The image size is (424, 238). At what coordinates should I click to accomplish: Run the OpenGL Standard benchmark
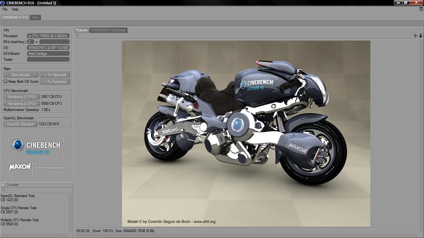click(x=20, y=124)
